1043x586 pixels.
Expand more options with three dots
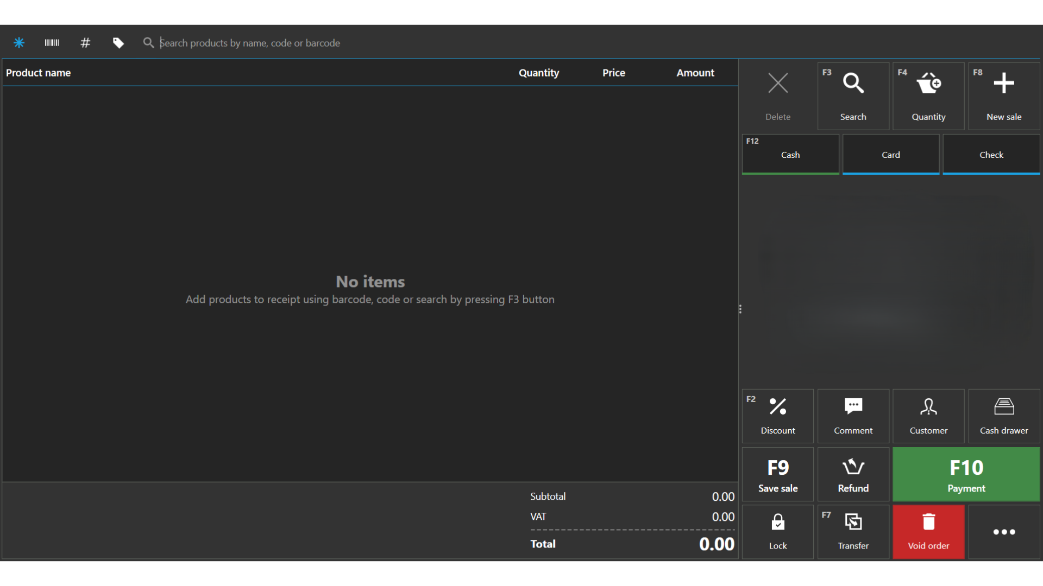[x=1003, y=532]
